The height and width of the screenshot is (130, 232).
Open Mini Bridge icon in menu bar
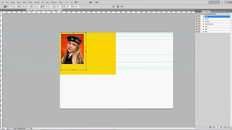[x=71, y=3]
